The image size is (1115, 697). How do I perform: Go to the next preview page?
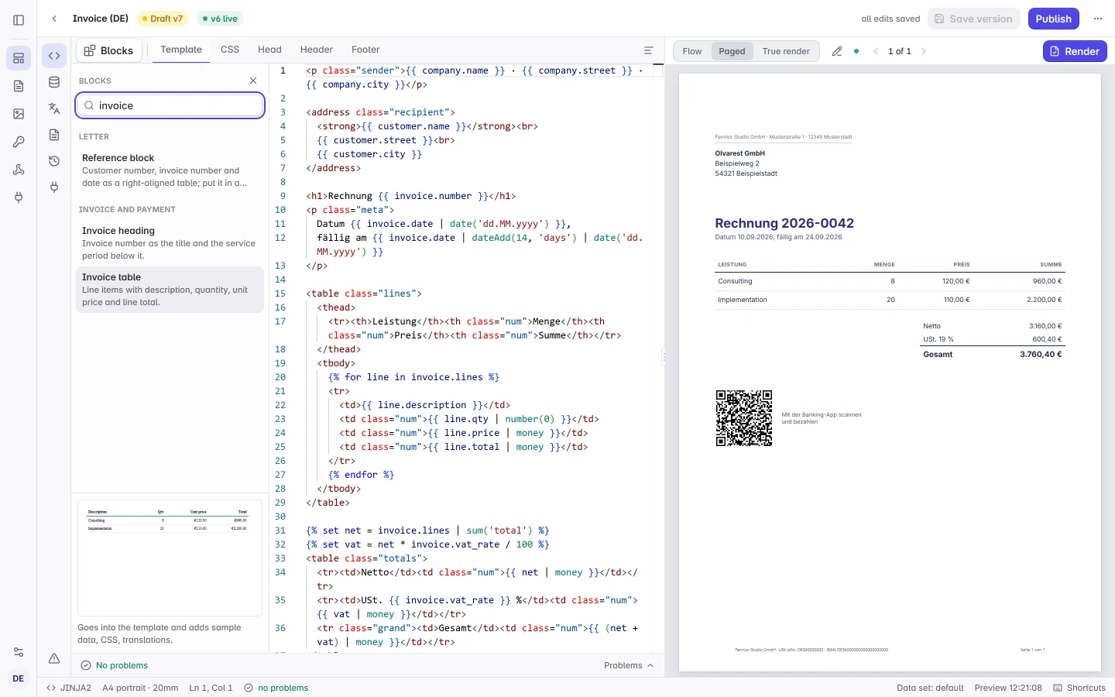coord(924,51)
